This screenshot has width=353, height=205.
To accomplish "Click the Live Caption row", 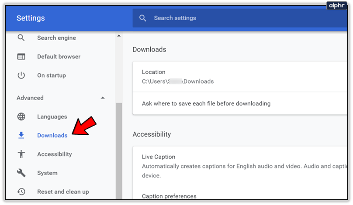I will [240, 166].
